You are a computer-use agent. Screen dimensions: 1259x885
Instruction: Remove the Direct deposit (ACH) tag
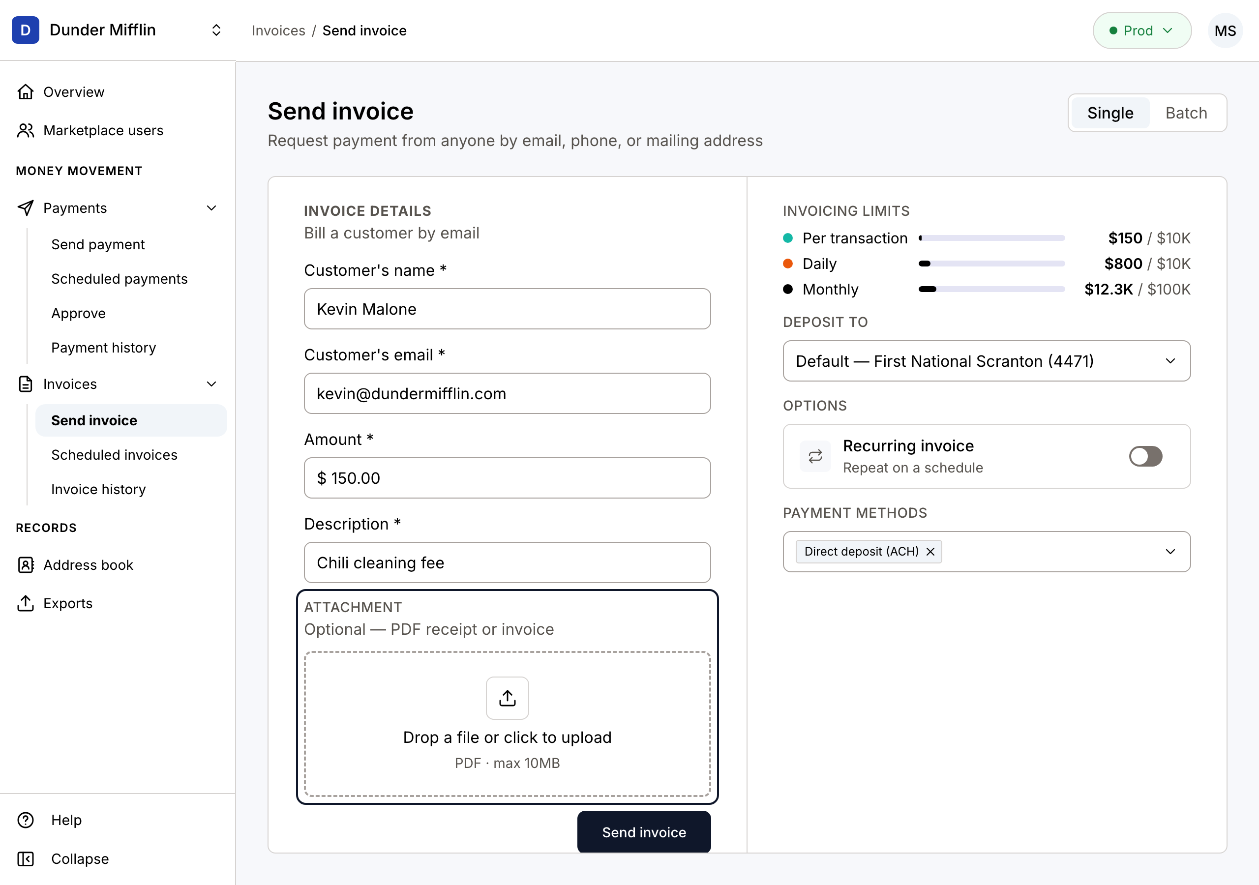(930, 552)
